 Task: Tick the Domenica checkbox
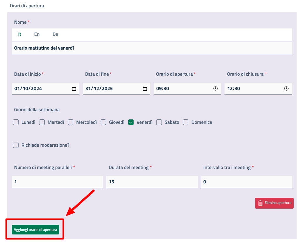186,122
